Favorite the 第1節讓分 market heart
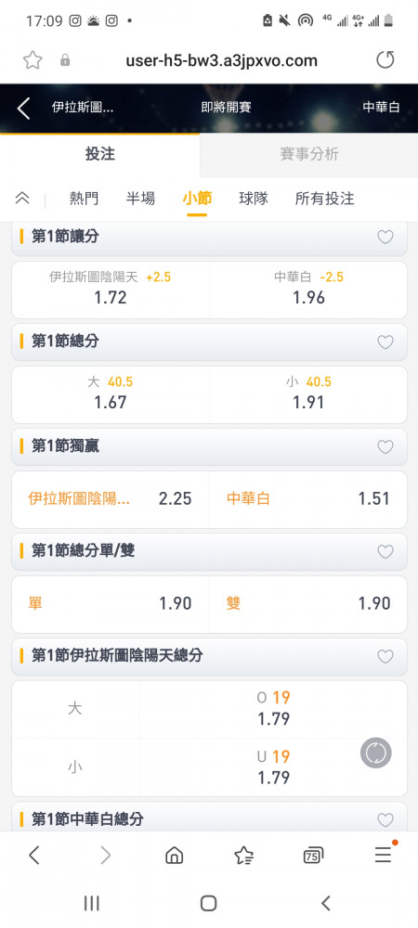418x928 pixels. click(385, 238)
